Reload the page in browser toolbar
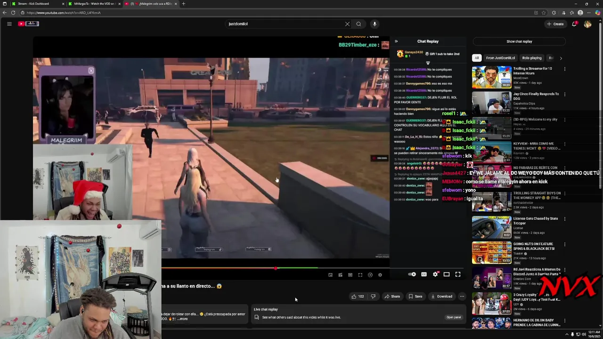This screenshot has width=603, height=339. 13,13
